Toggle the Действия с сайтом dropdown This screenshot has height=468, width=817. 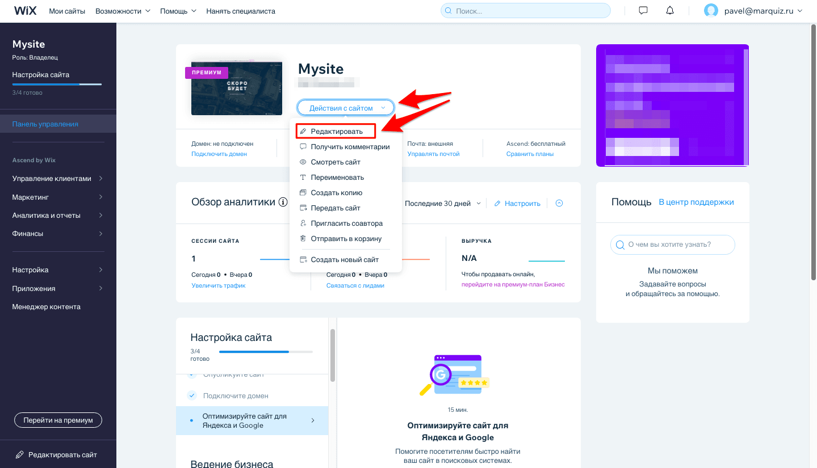(x=346, y=108)
